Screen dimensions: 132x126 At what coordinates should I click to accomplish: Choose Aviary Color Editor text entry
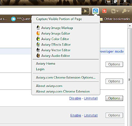coord(55,39)
